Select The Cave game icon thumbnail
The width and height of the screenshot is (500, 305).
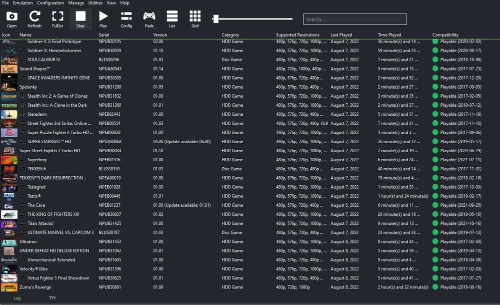[x=9, y=205]
